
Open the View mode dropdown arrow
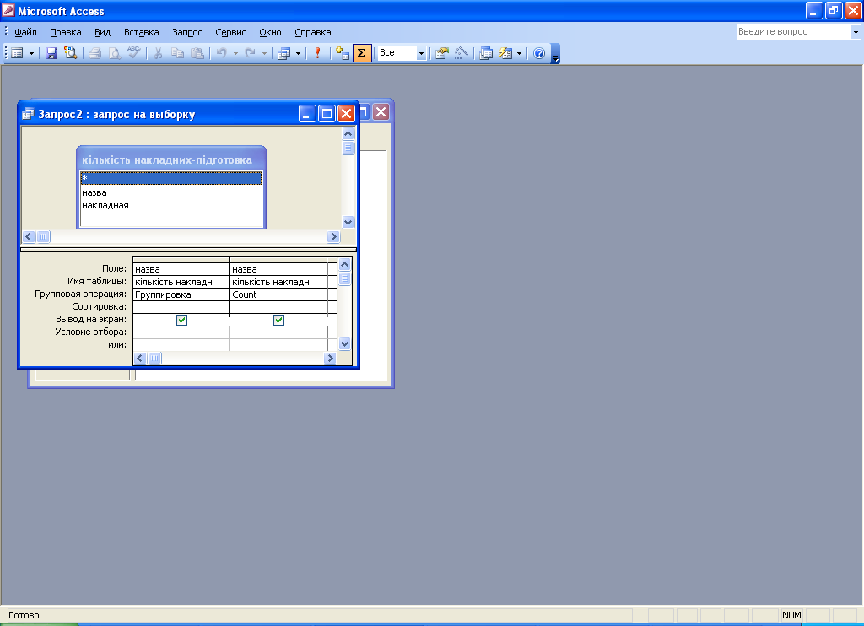click(31, 53)
